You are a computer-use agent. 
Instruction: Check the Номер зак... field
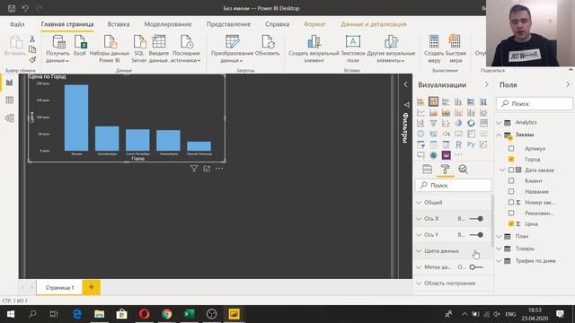pyautogui.click(x=511, y=202)
